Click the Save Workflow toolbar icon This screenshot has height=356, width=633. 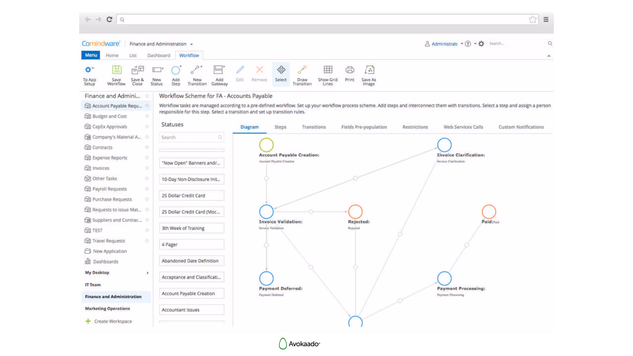[116, 70]
